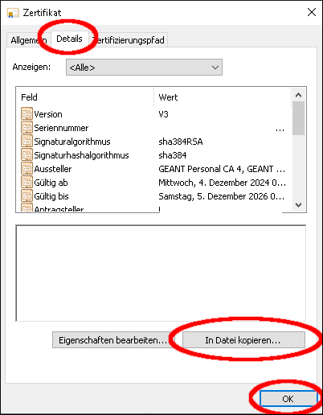Select the Seriennummer field icon
The width and height of the screenshot is (323, 415).
[27, 127]
